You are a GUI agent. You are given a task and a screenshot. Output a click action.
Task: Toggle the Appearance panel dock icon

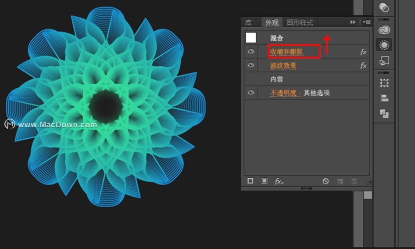[384, 45]
